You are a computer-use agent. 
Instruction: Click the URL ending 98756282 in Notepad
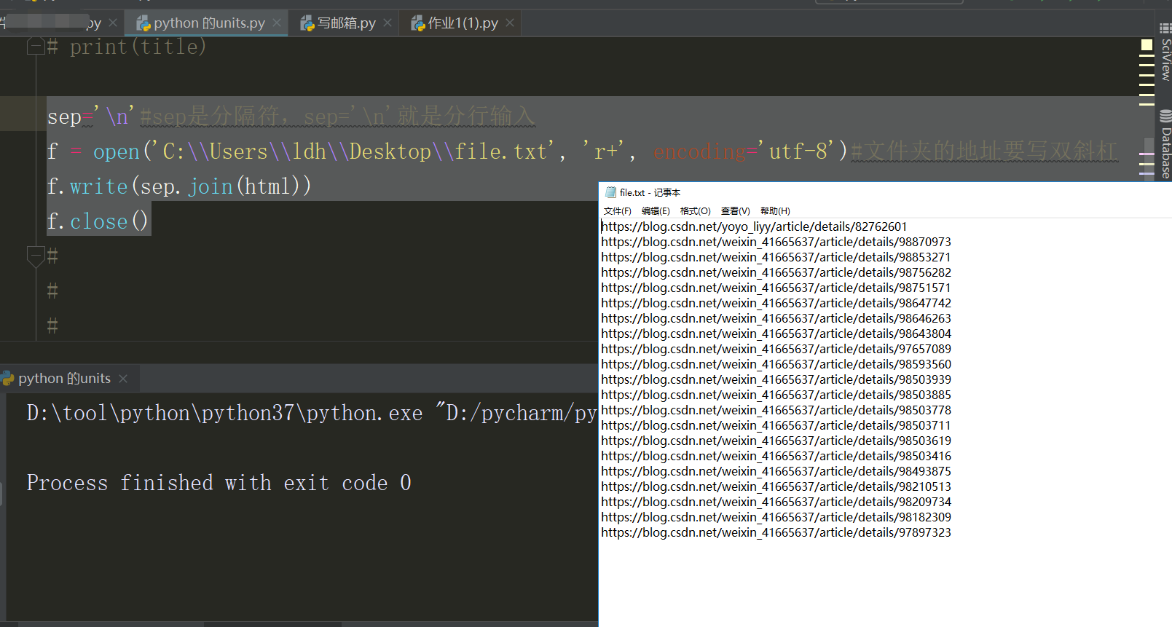coord(776,273)
